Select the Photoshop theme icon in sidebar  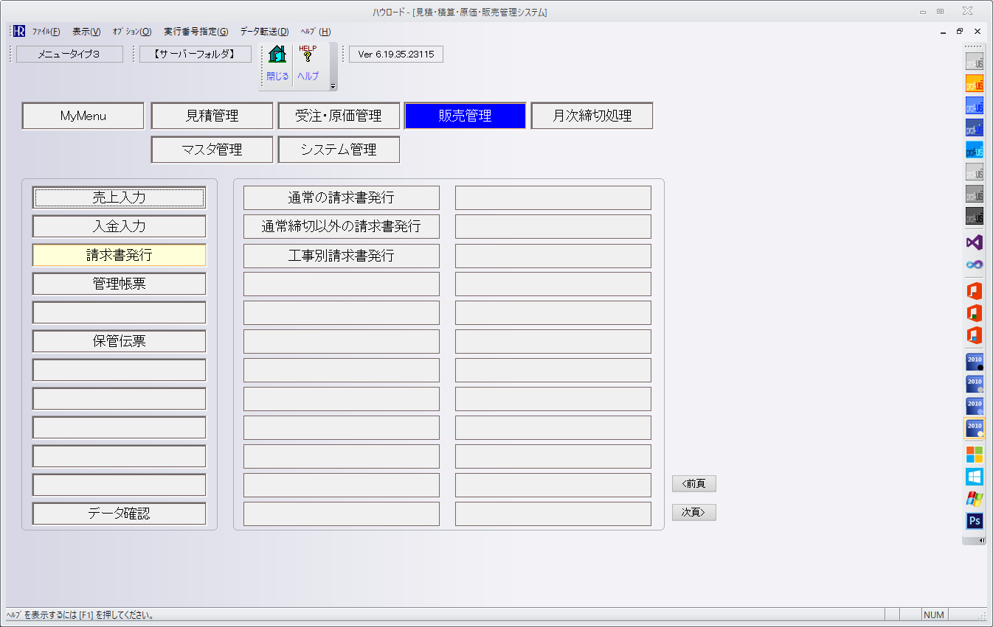tap(975, 521)
